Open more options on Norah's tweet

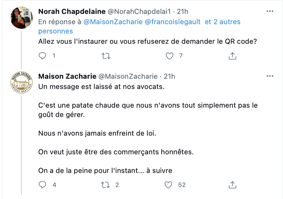(270, 12)
